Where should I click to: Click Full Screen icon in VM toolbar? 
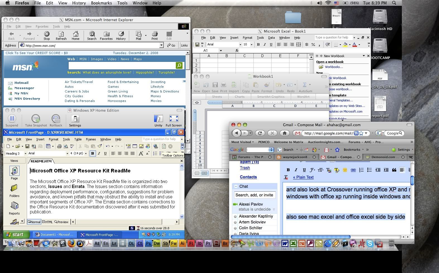(x=174, y=119)
